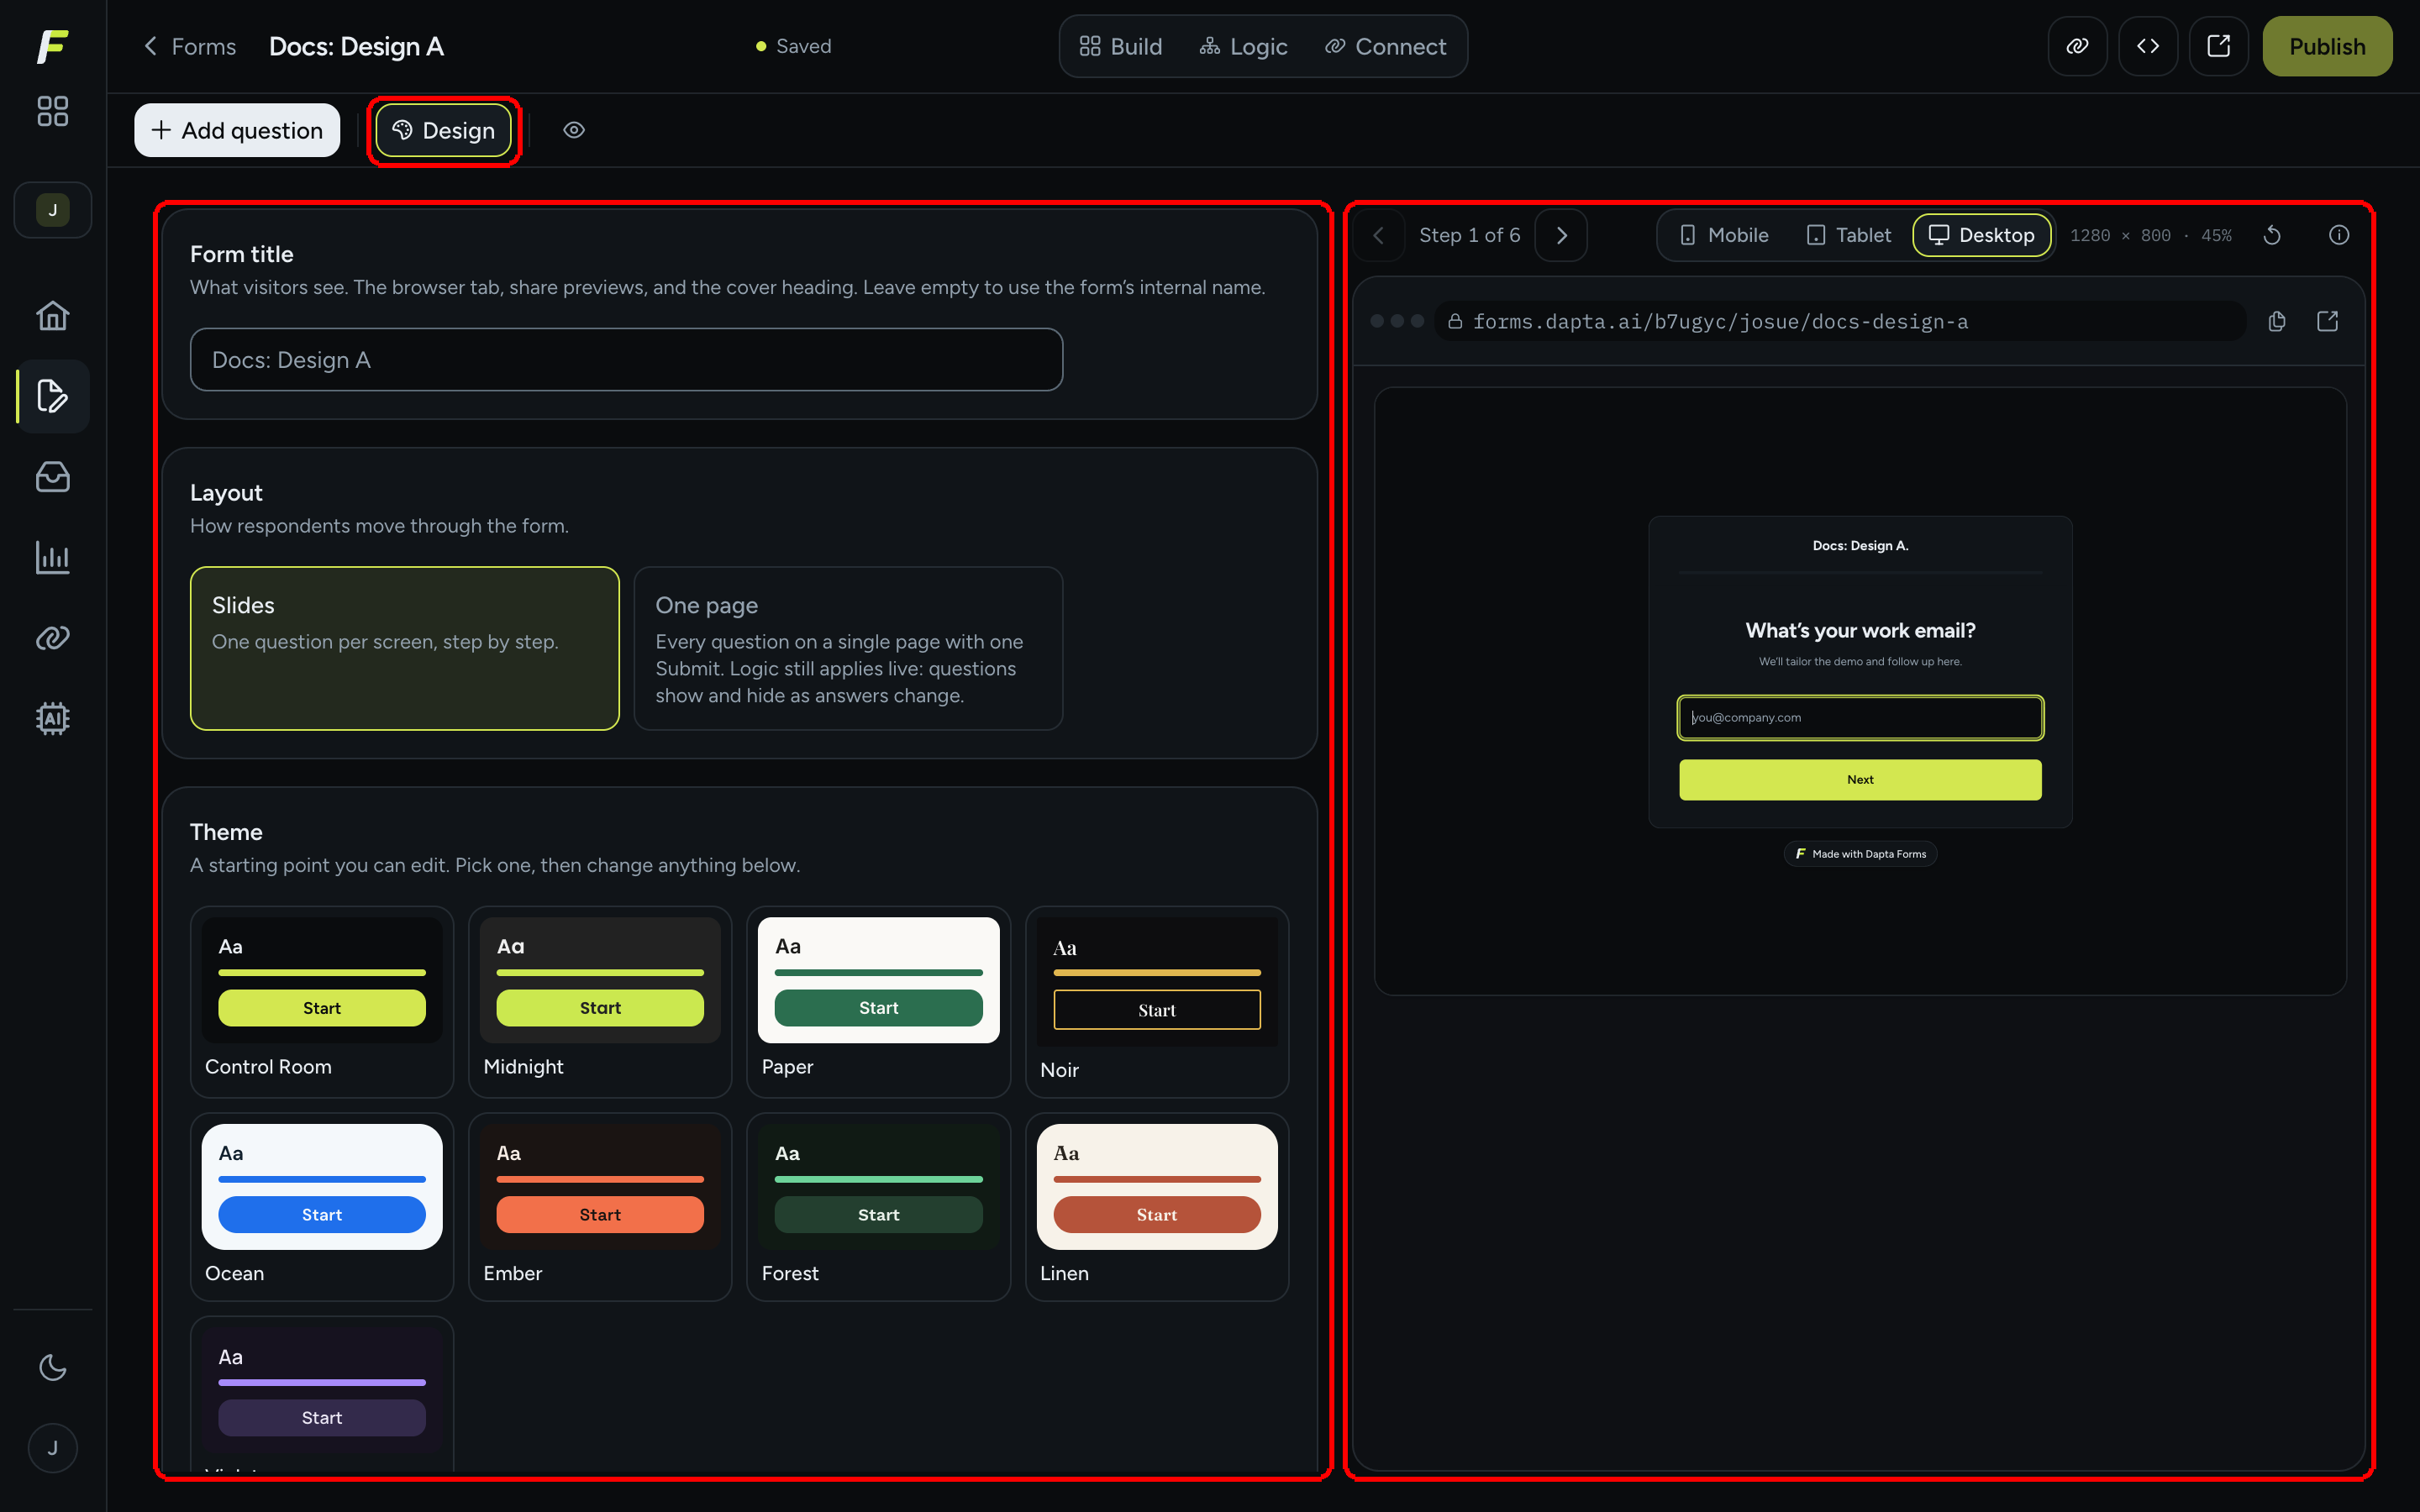
Task: Switch to the Logic tab
Action: pos(1243,46)
